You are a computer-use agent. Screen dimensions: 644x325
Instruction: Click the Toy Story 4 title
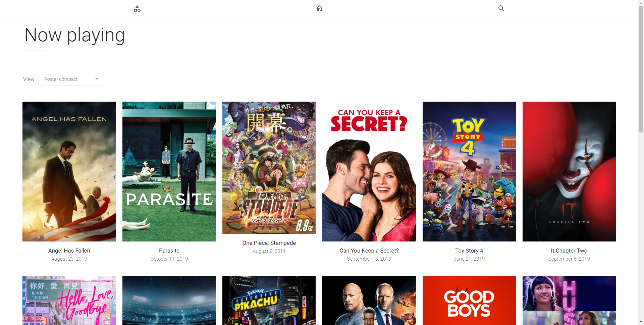469,251
